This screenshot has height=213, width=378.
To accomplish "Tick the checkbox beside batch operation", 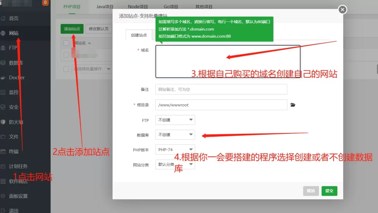I will click(66, 69).
